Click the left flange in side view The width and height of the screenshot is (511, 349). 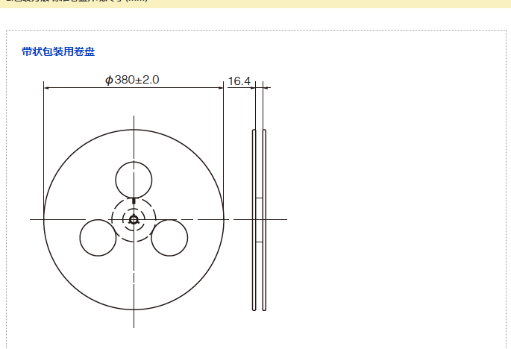(254, 220)
